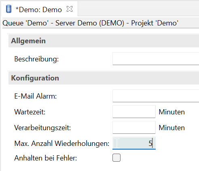This screenshot has height=171, width=199.
Task: Collapse the Allgemein section header
Action: click(x=104, y=41)
